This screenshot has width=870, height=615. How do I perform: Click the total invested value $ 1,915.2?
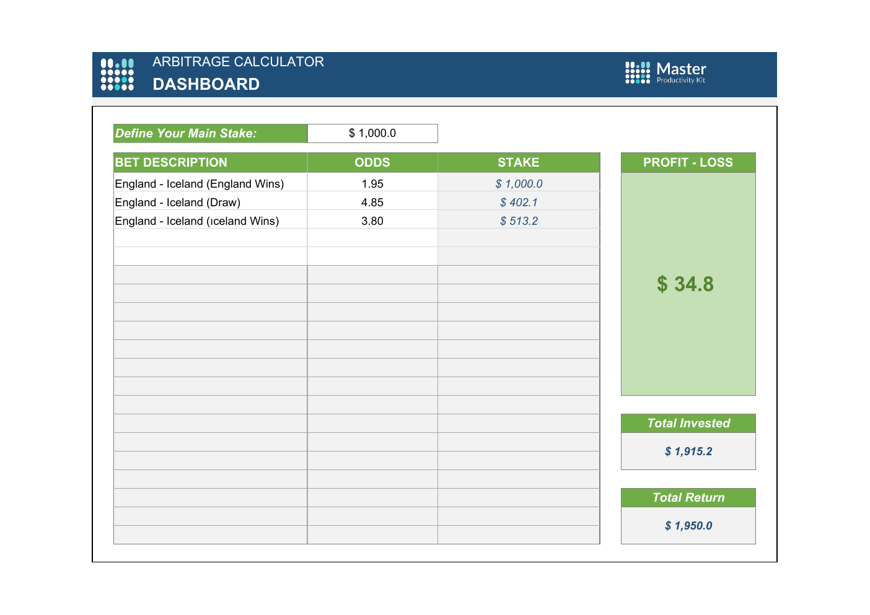pyautogui.click(x=688, y=451)
